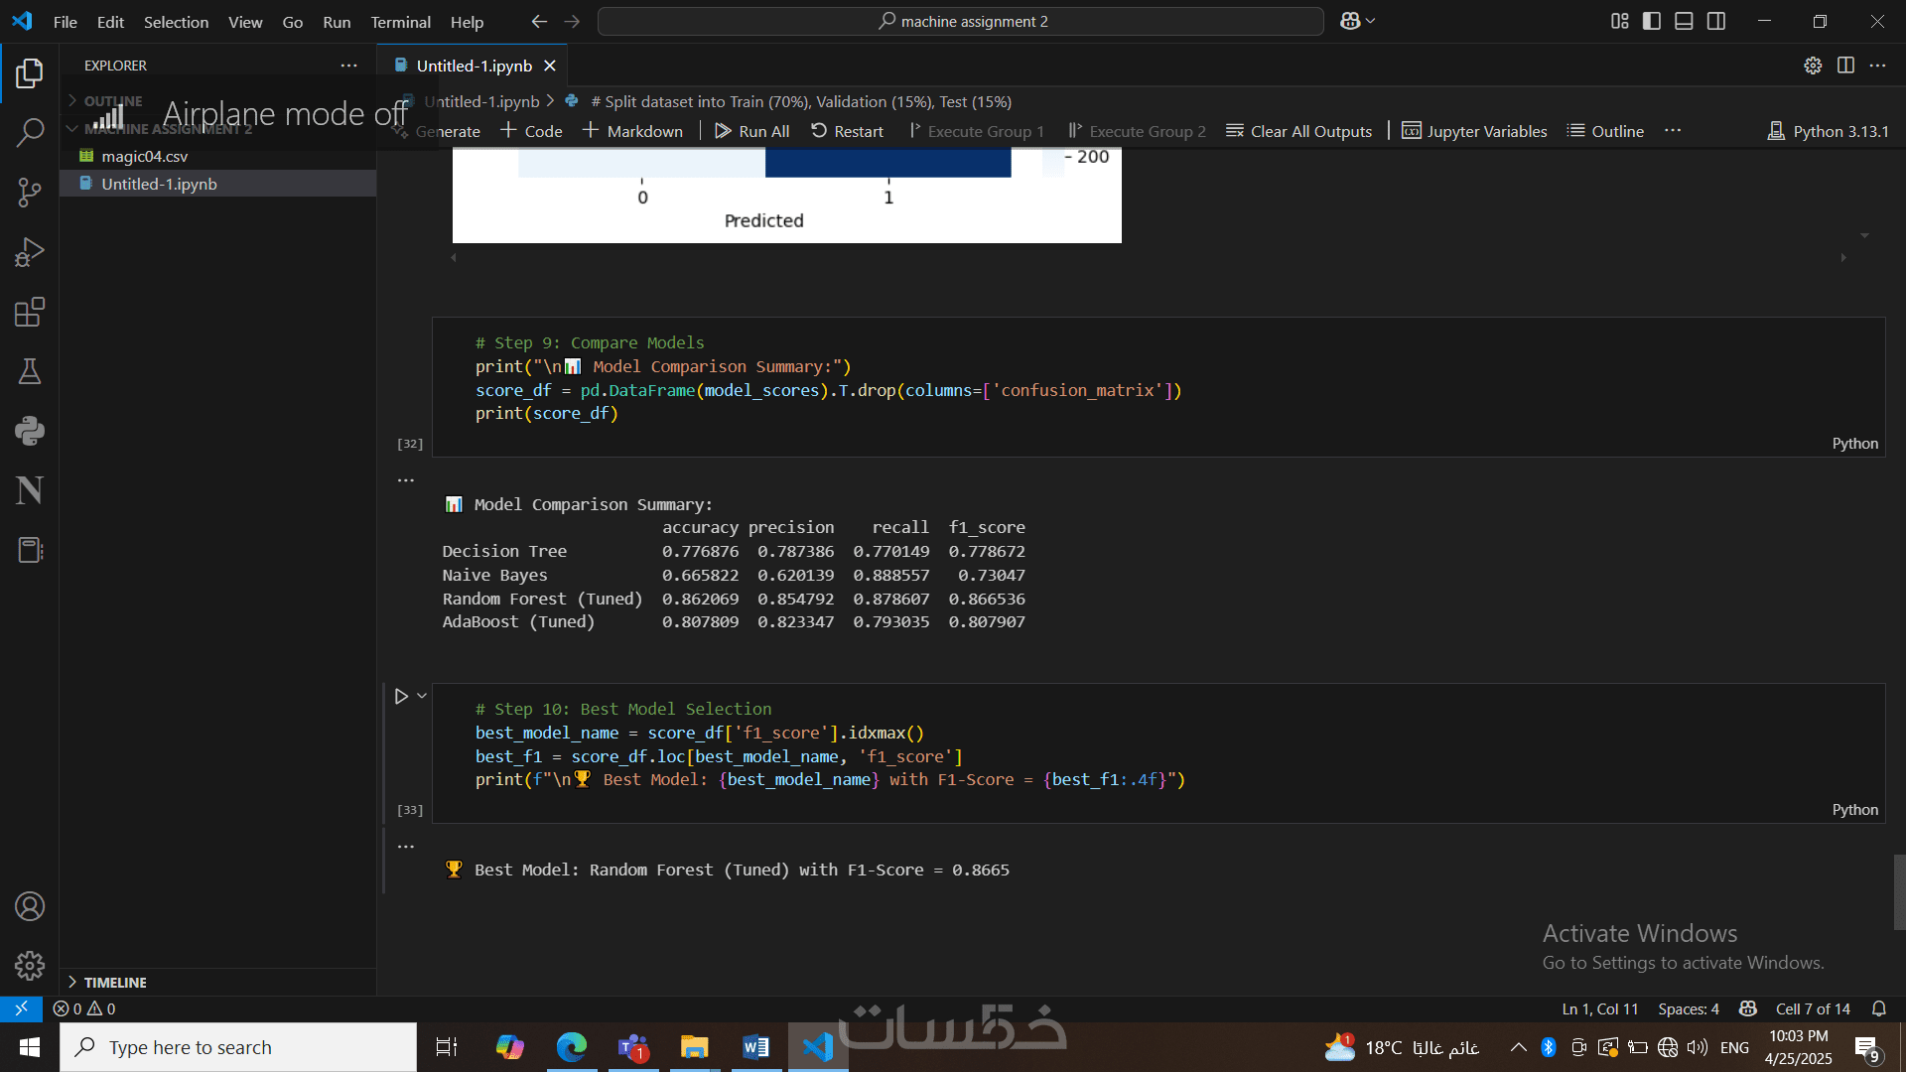
Task: Open run options dropdown beside cell
Action: click(422, 696)
